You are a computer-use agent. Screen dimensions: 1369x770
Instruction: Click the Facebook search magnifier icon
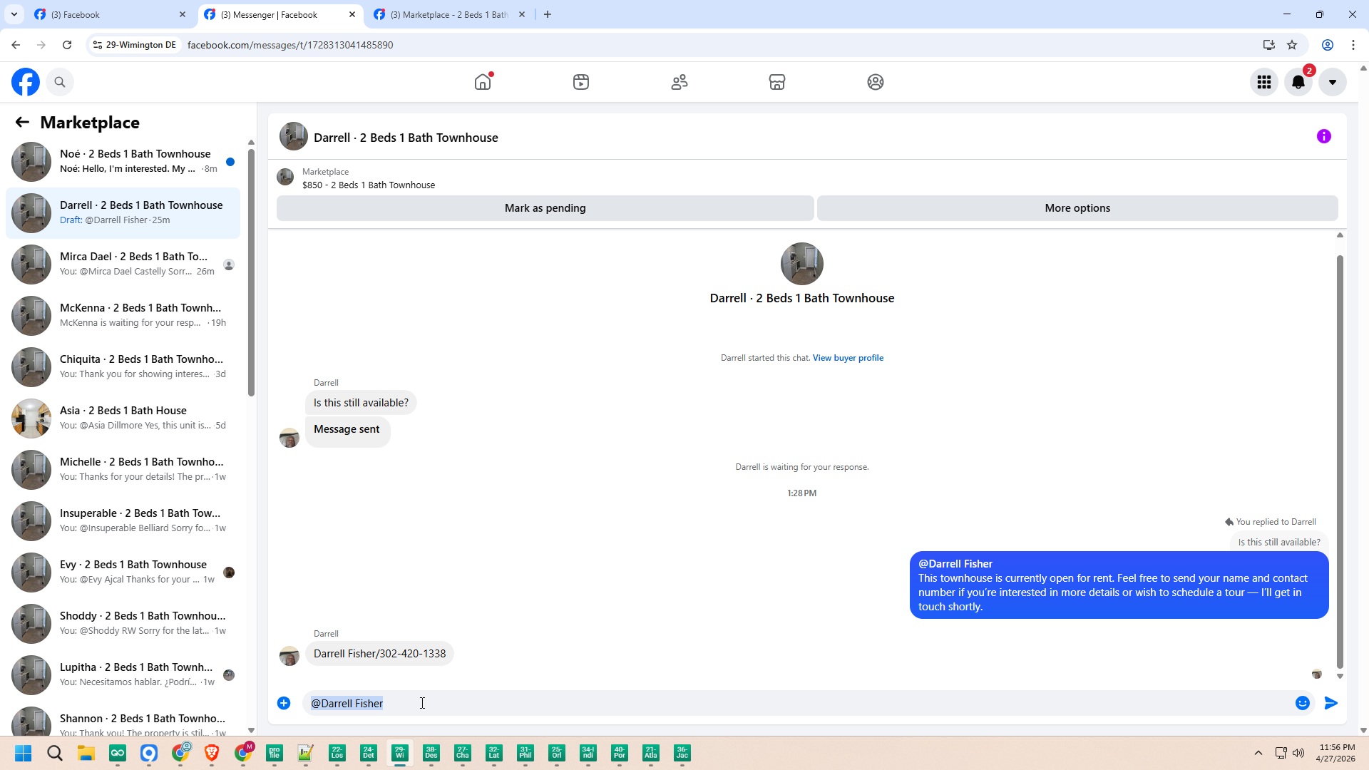pyautogui.click(x=60, y=82)
